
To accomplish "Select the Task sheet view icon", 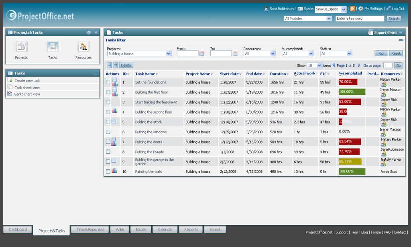I will coord(10,87).
